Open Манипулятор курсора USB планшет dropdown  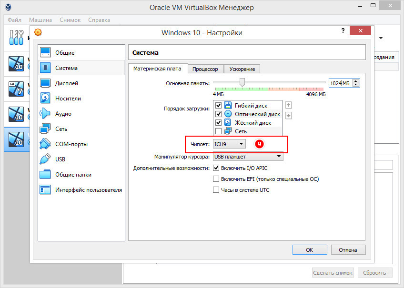pyautogui.click(x=248, y=157)
